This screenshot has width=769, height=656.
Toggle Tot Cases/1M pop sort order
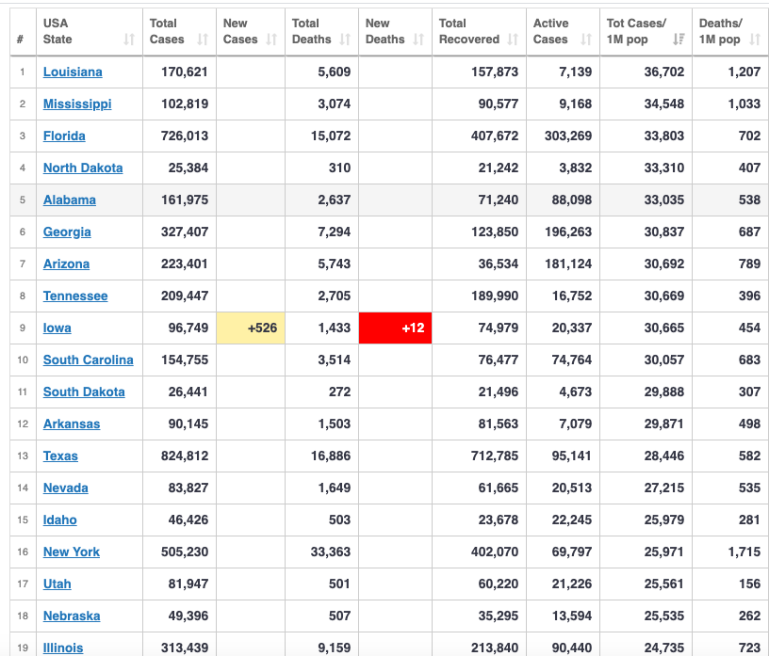679,40
